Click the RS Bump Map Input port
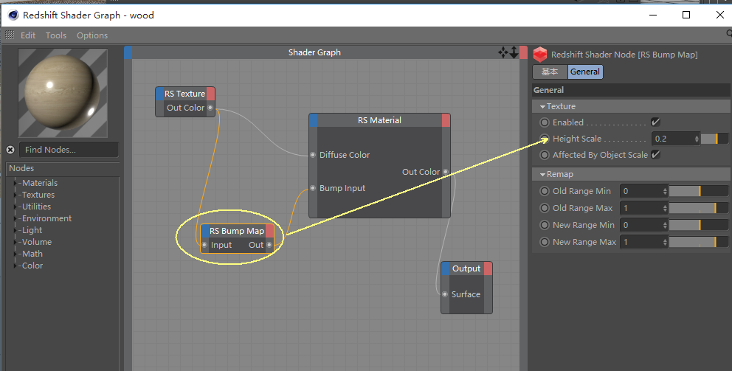The height and width of the screenshot is (371, 732). [x=204, y=245]
